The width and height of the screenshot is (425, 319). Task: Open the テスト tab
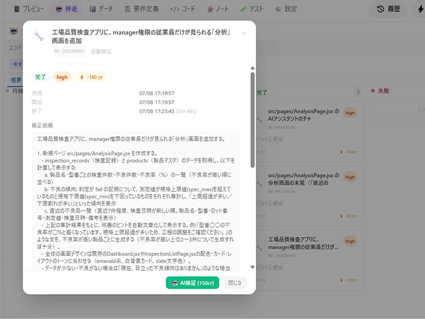point(252,9)
